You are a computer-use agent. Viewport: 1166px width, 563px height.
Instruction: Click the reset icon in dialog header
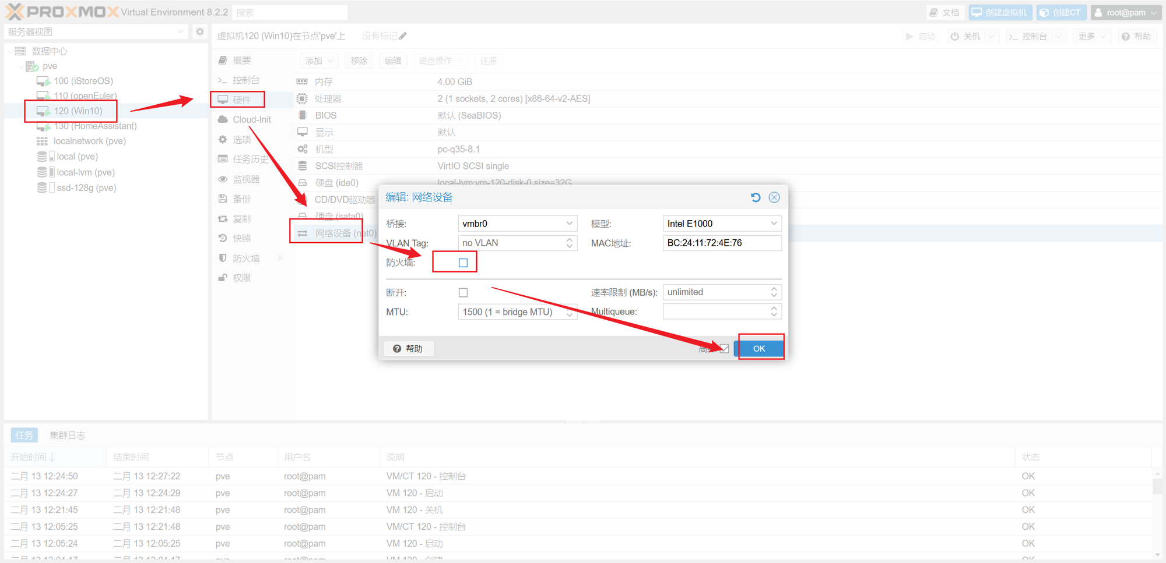click(756, 197)
